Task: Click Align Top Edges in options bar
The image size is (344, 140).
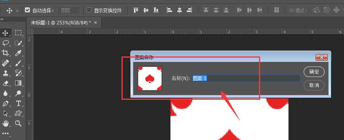Action: coord(136,10)
